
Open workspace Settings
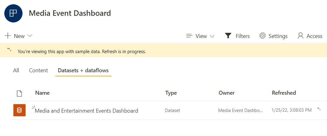tap(278, 36)
